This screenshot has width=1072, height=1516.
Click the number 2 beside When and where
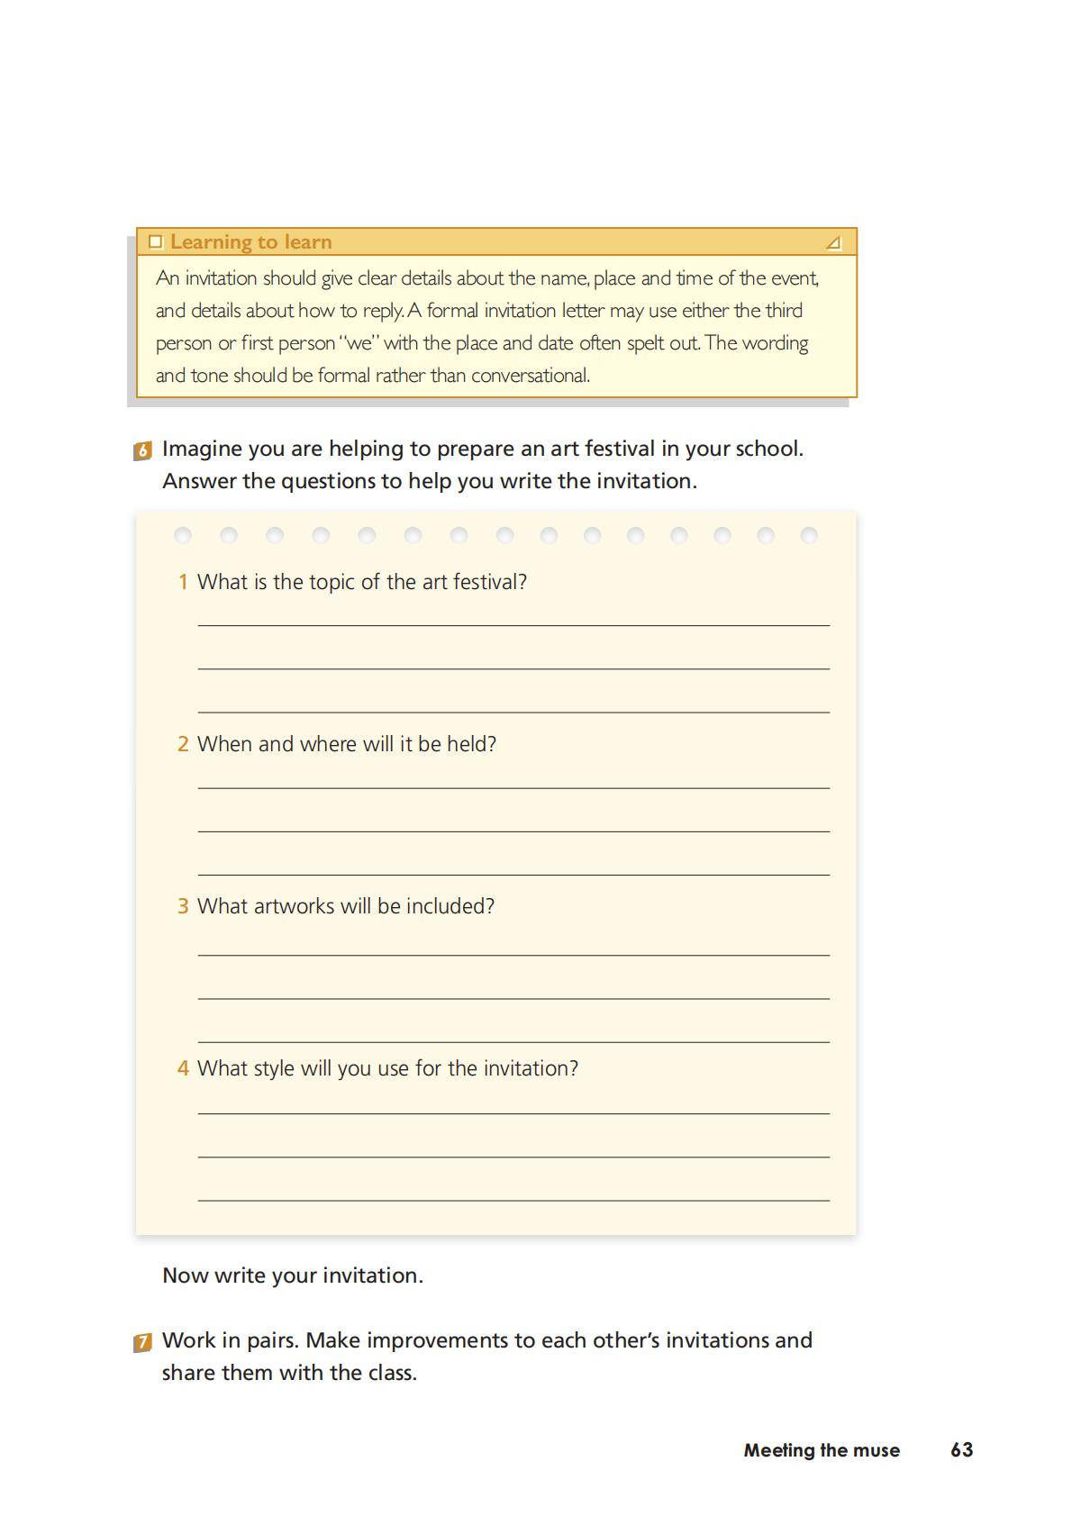coord(183,744)
